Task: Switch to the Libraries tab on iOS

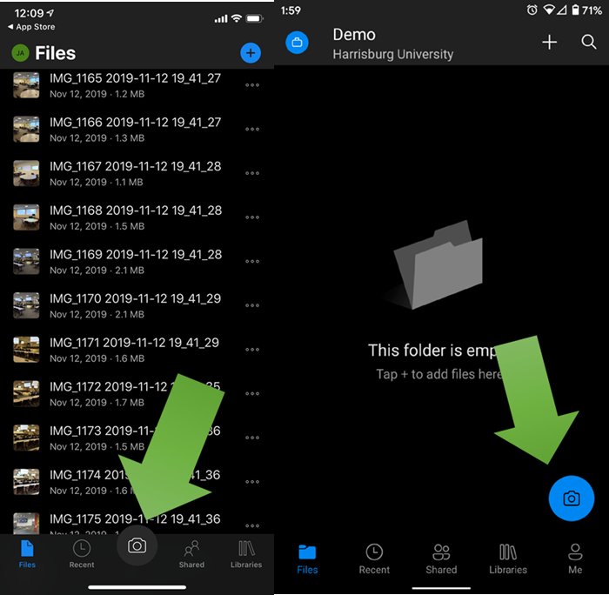Action: [x=246, y=554]
